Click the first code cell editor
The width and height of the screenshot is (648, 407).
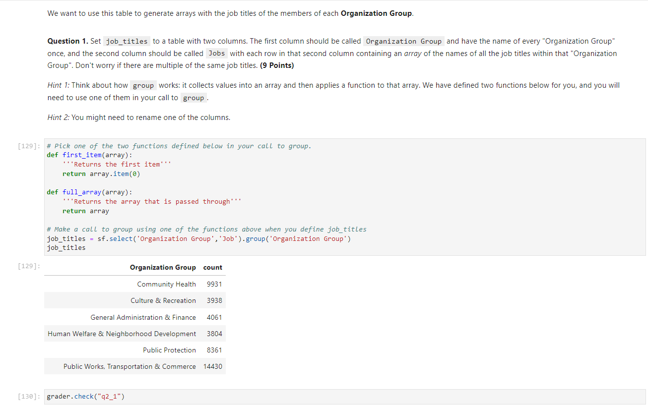point(345,197)
